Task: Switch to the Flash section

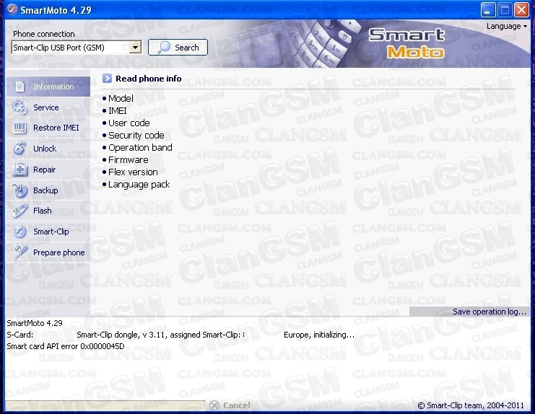Action: click(x=48, y=211)
